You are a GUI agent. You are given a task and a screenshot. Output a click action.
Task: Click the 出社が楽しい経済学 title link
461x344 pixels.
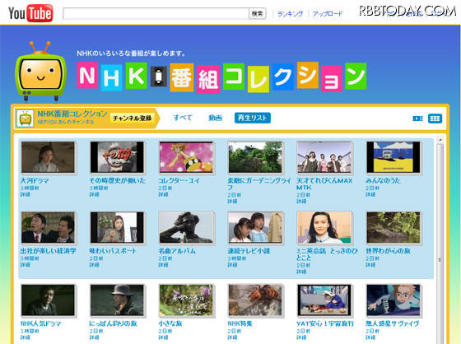49,251
